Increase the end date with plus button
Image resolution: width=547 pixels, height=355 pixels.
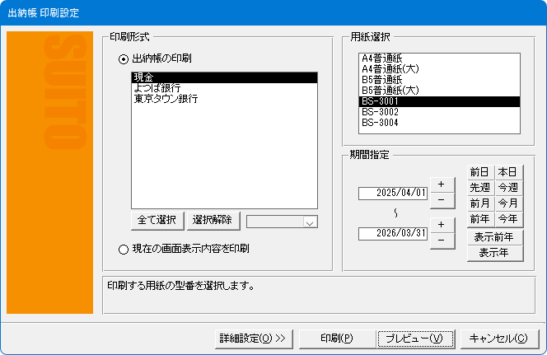point(442,225)
